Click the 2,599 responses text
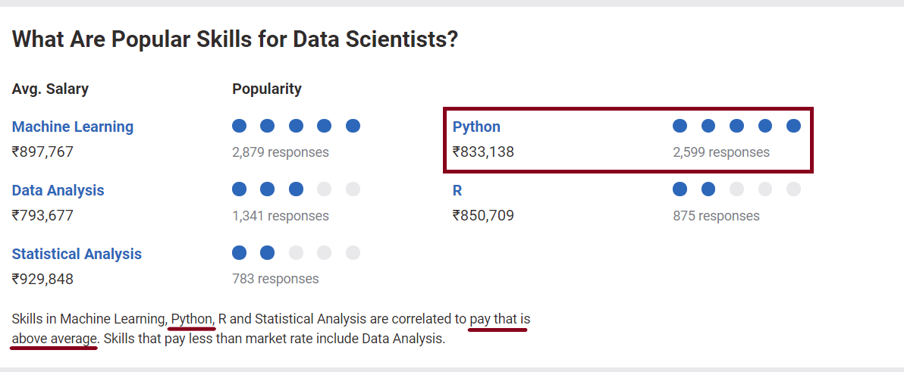904x372 pixels. click(x=720, y=152)
